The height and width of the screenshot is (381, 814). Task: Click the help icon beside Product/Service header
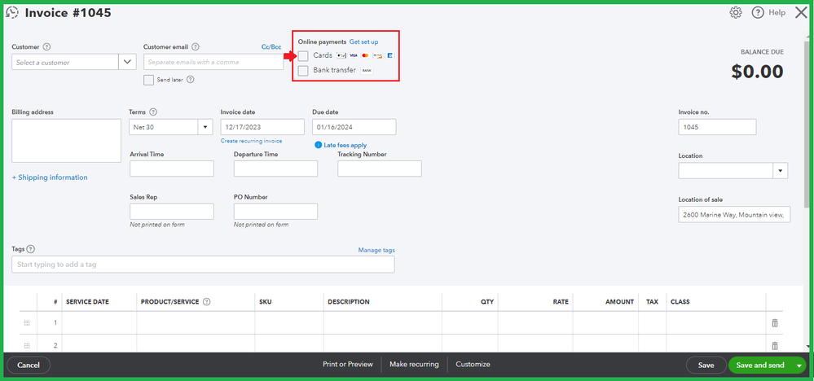[207, 302]
